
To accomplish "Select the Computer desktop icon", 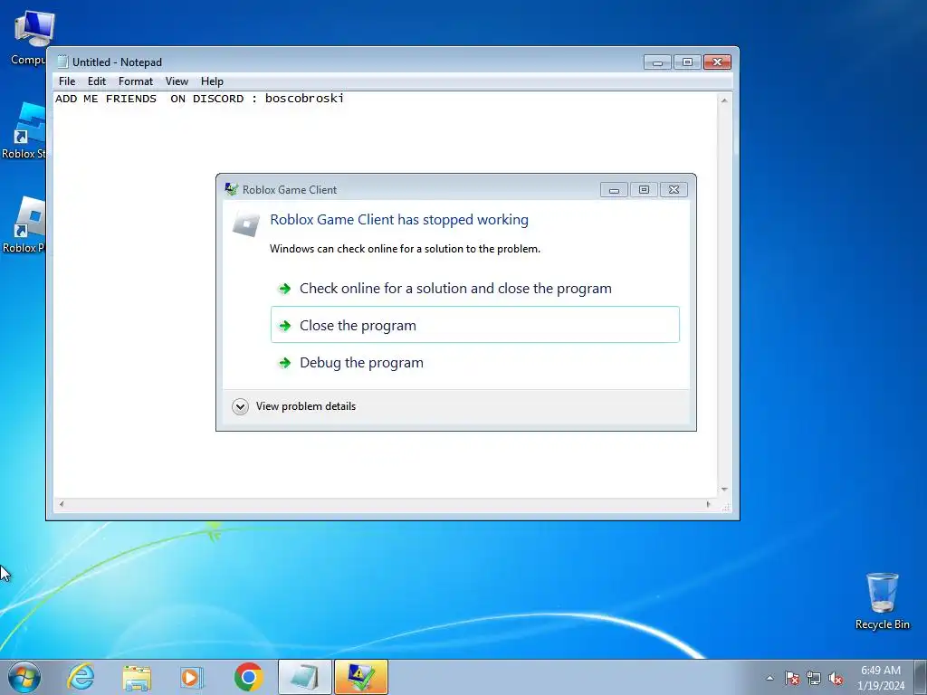I will (28, 37).
